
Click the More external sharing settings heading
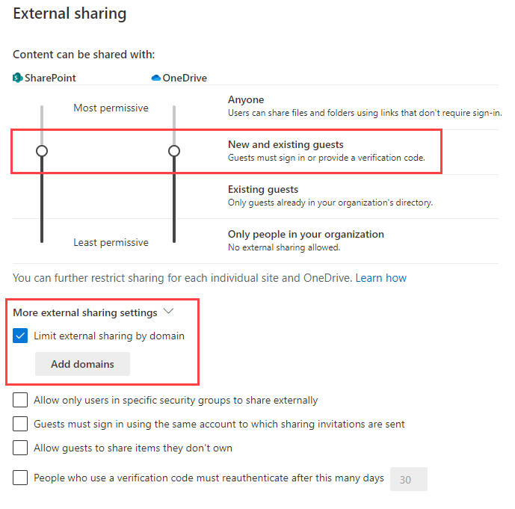[85, 312]
